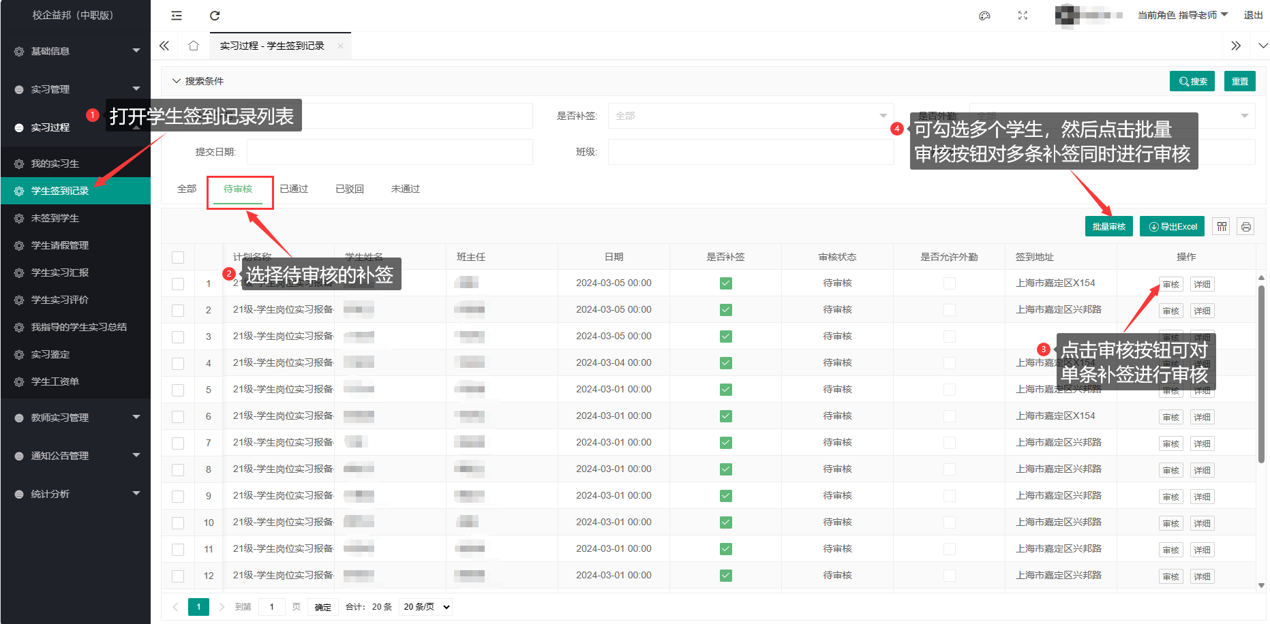This screenshot has width=1270, height=624.
Task: Collapse the sidebar with the menu fold icon
Action: pyautogui.click(x=177, y=16)
